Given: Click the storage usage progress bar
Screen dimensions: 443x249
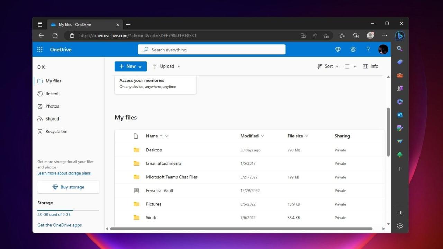Looking at the screenshot, I should click(x=68, y=210).
